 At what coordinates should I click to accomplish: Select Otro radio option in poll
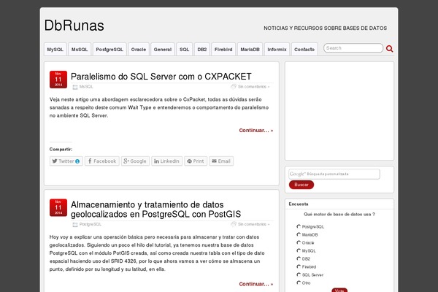[x=299, y=283]
